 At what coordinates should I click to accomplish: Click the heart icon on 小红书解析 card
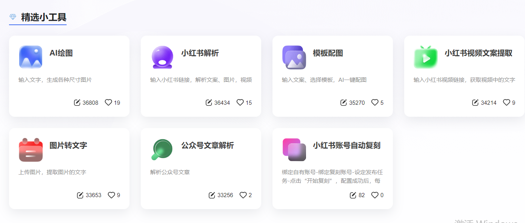pyautogui.click(x=240, y=102)
